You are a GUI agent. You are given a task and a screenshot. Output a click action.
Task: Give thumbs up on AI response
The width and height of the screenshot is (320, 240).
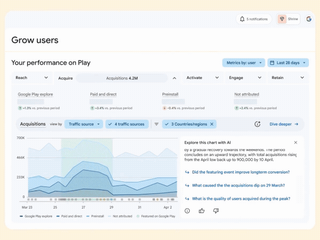[201, 210]
